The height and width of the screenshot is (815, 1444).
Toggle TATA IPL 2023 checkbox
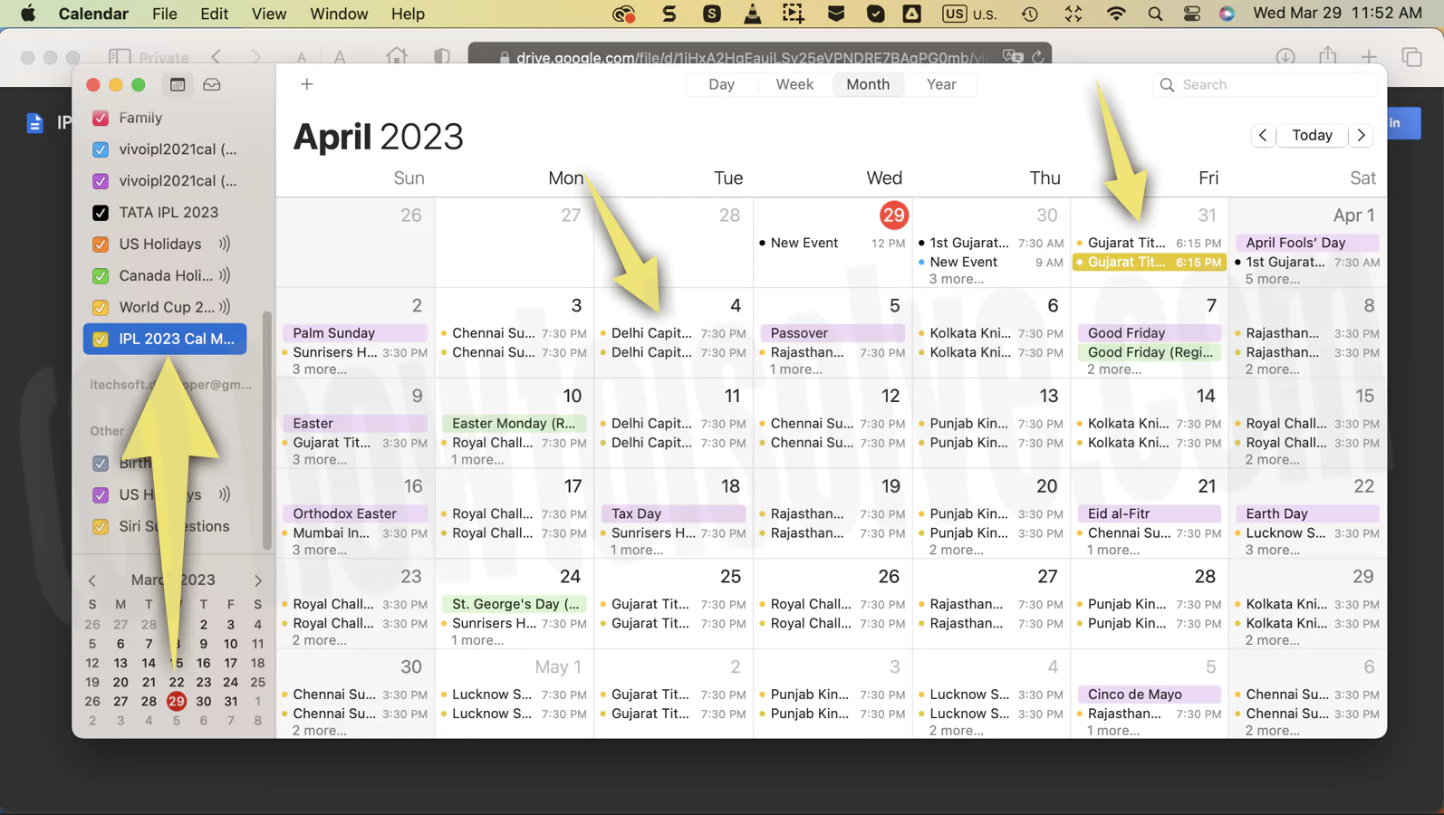(x=101, y=213)
